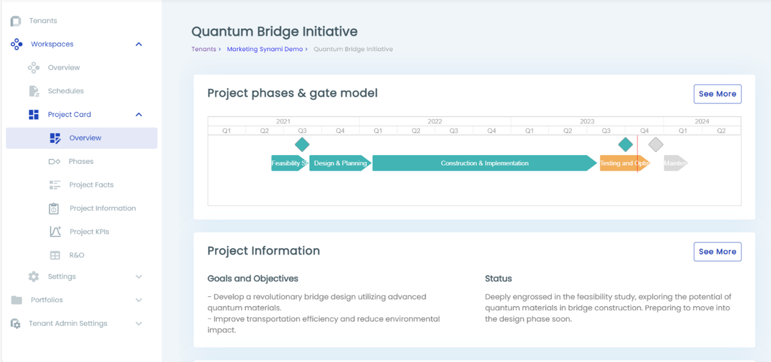Click the Project Information clipboard icon
The image size is (771, 362).
(x=54, y=208)
